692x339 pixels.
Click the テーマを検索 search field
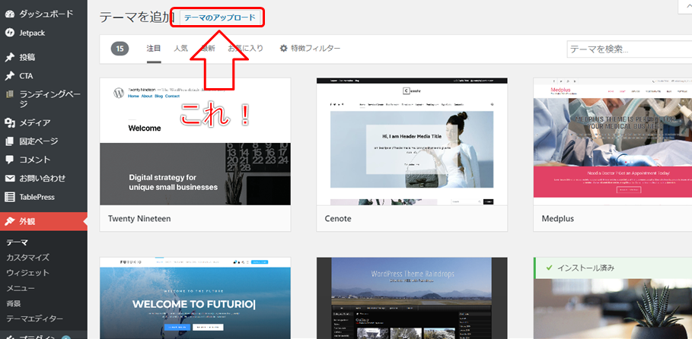tap(630, 49)
